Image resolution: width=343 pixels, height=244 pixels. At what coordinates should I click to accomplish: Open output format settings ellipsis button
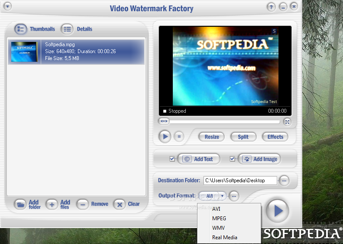tap(234, 196)
